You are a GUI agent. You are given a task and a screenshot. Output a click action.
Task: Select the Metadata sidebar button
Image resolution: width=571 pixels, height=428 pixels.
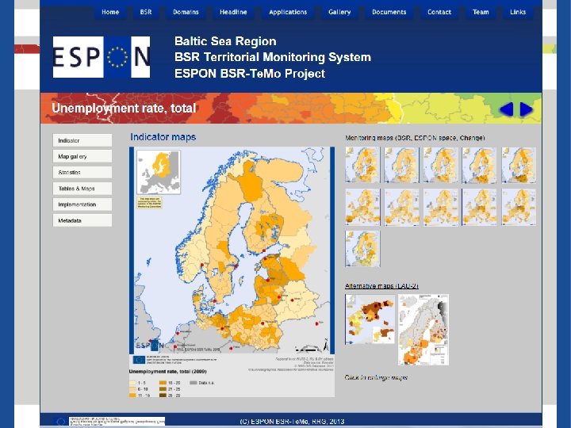[x=82, y=220]
